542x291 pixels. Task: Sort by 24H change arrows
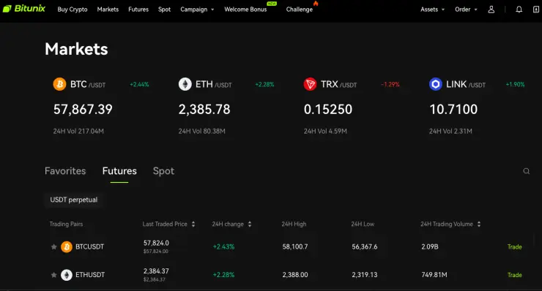click(x=250, y=224)
